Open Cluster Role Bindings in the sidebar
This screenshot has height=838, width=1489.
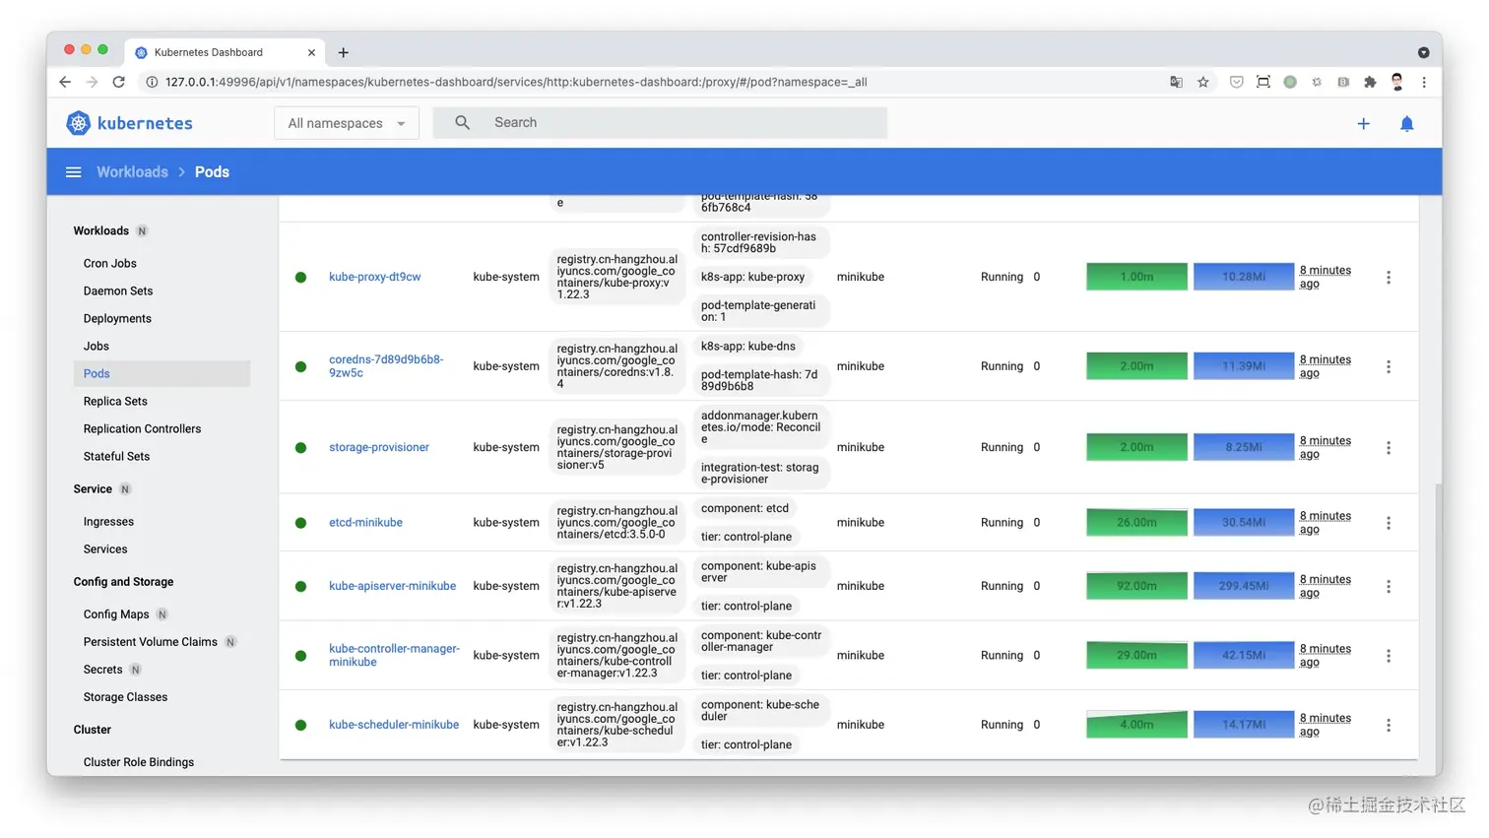pos(139,761)
